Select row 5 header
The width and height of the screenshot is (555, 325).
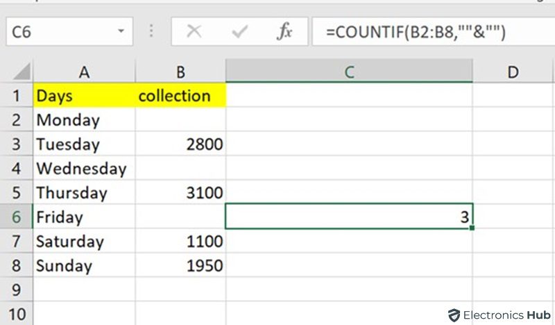tap(16, 192)
